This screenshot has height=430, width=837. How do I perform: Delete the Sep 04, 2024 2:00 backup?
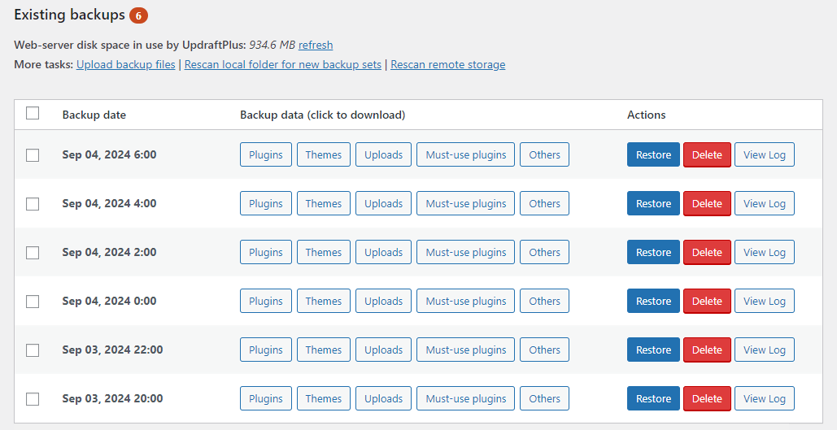pos(707,252)
